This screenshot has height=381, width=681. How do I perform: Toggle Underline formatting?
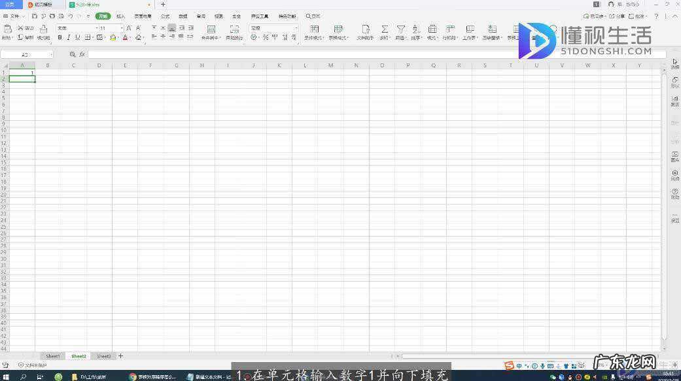78,38
